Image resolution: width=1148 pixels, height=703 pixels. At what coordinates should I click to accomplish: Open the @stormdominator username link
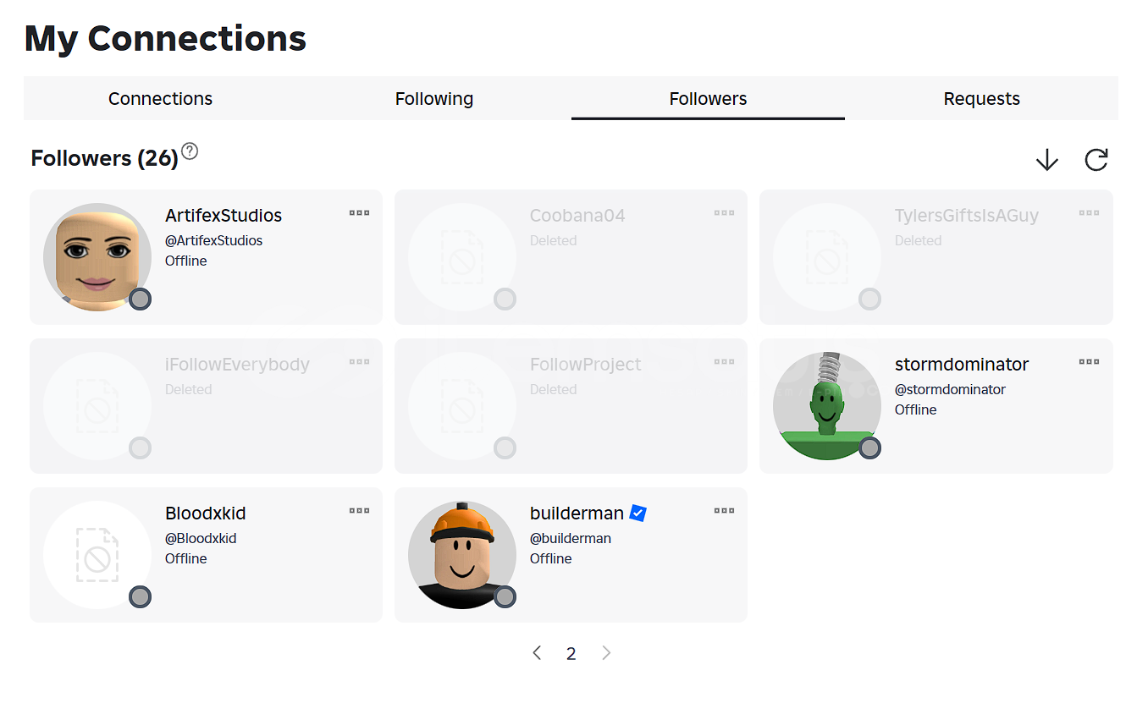coord(950,389)
